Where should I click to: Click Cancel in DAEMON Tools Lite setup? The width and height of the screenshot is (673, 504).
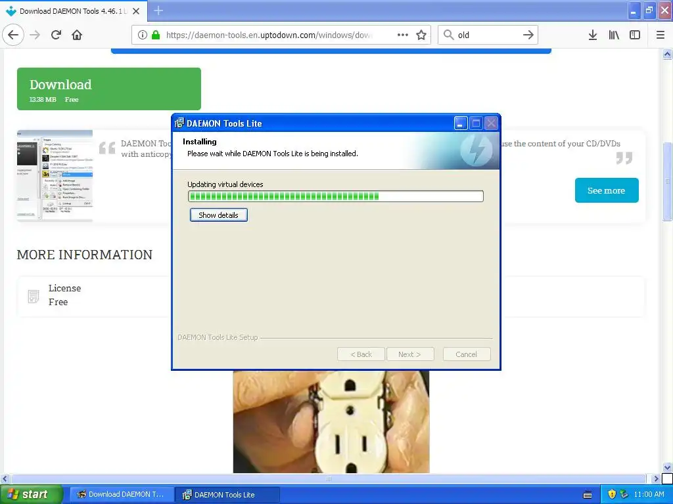(x=466, y=354)
